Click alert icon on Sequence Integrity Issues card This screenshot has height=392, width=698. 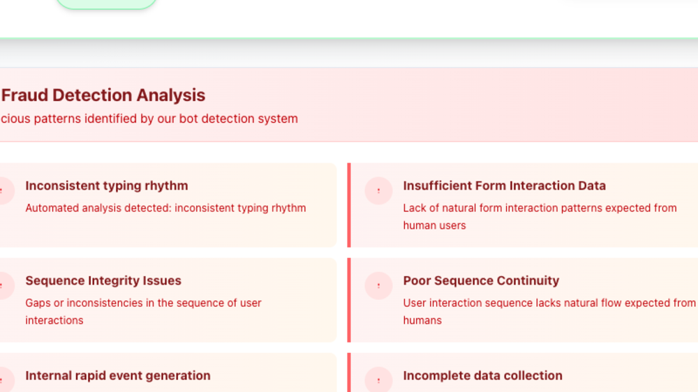click(x=3, y=285)
